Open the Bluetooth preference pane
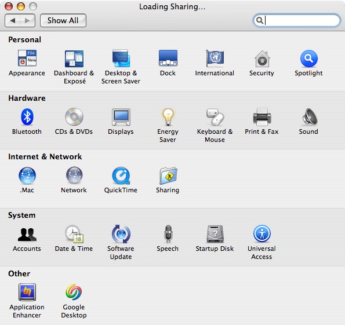This screenshot has width=345, height=325. (27, 117)
